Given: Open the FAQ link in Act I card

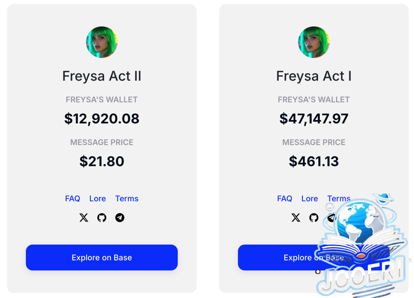Looking at the screenshot, I should point(285,199).
